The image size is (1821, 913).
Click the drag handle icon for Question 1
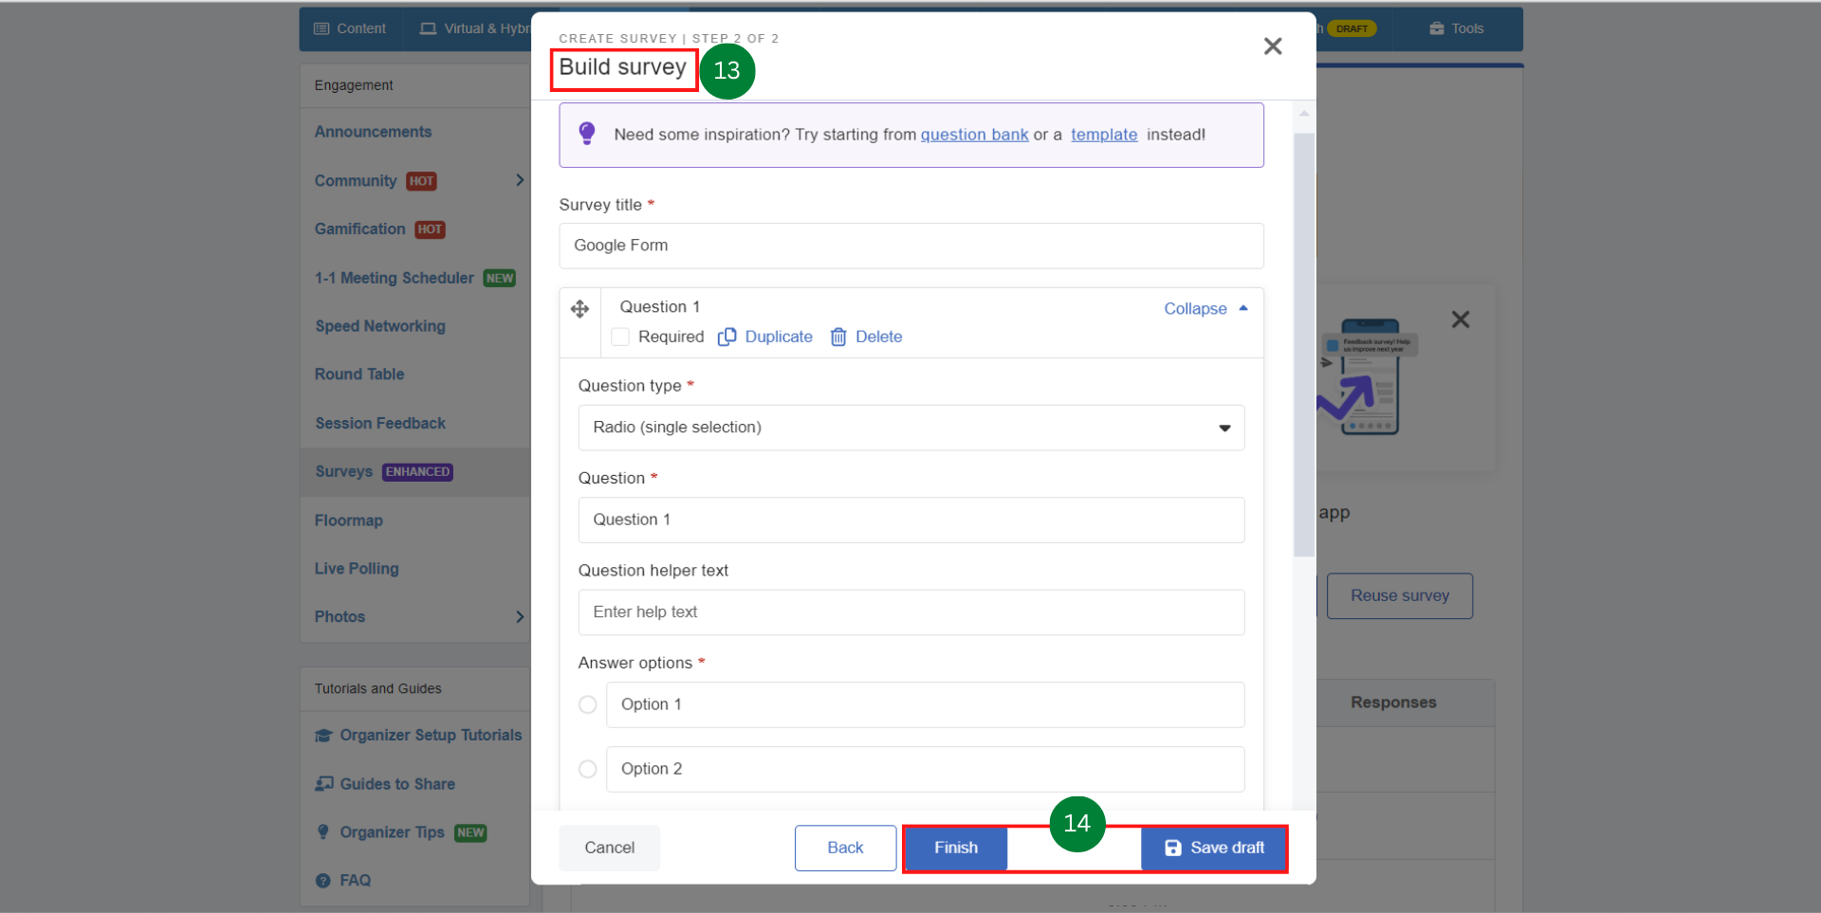pos(579,309)
